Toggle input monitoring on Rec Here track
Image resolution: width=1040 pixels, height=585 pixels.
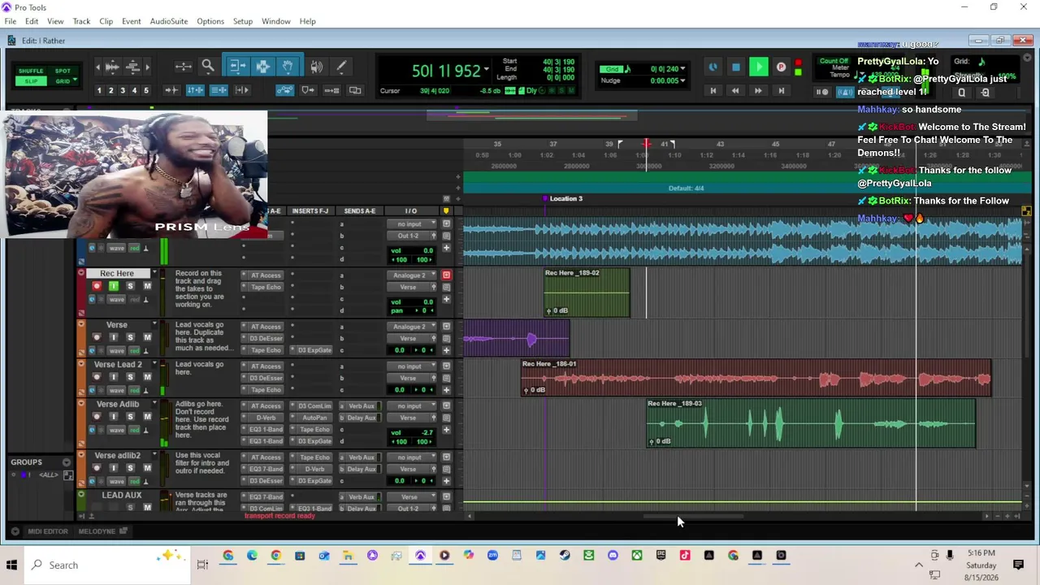tap(113, 286)
